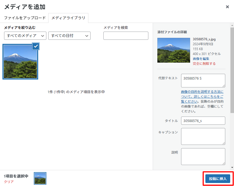Viewport: 234px width, 186px height.
Task: Click inside the 代替テキスト field
Action: (203, 81)
